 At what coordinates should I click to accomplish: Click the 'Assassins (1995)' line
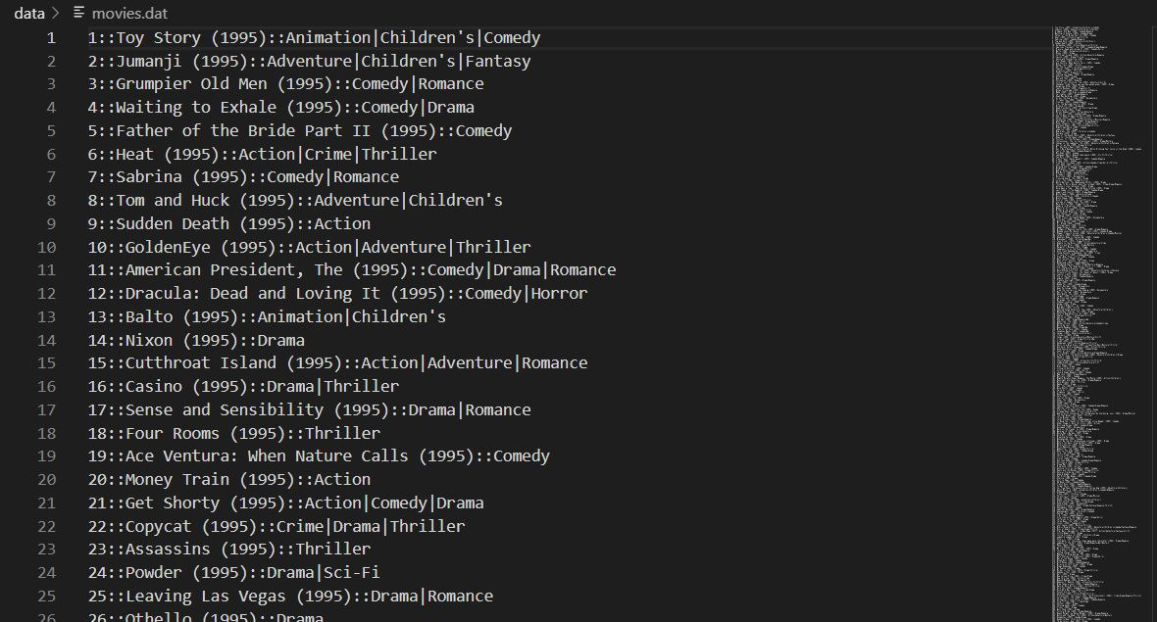(229, 550)
